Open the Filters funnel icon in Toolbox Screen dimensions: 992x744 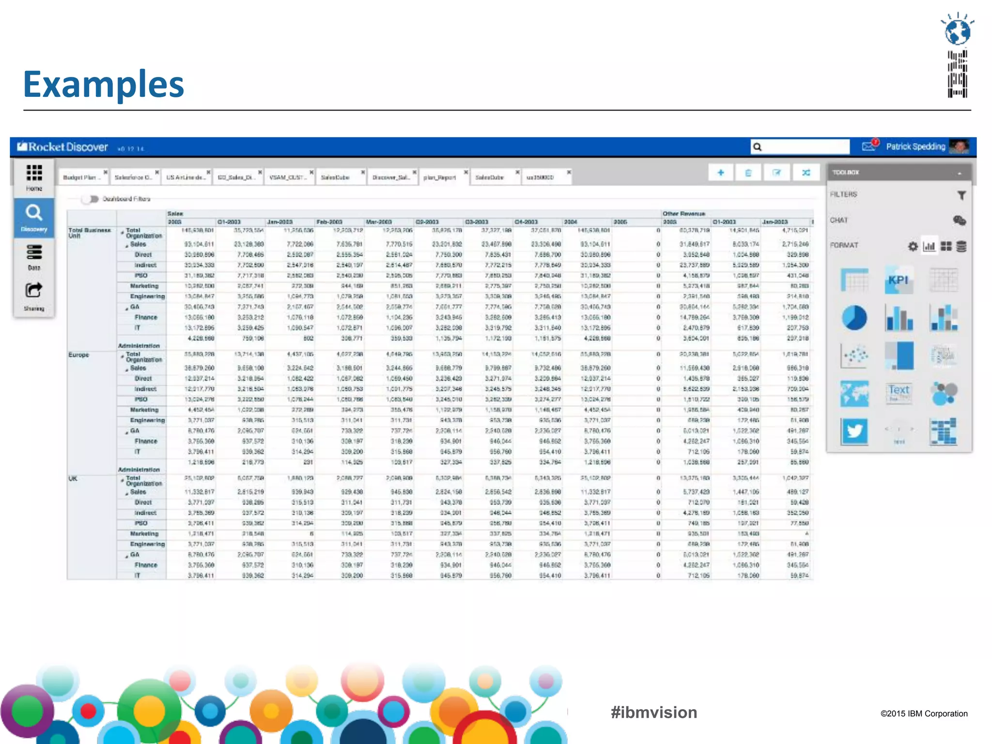[x=961, y=195]
